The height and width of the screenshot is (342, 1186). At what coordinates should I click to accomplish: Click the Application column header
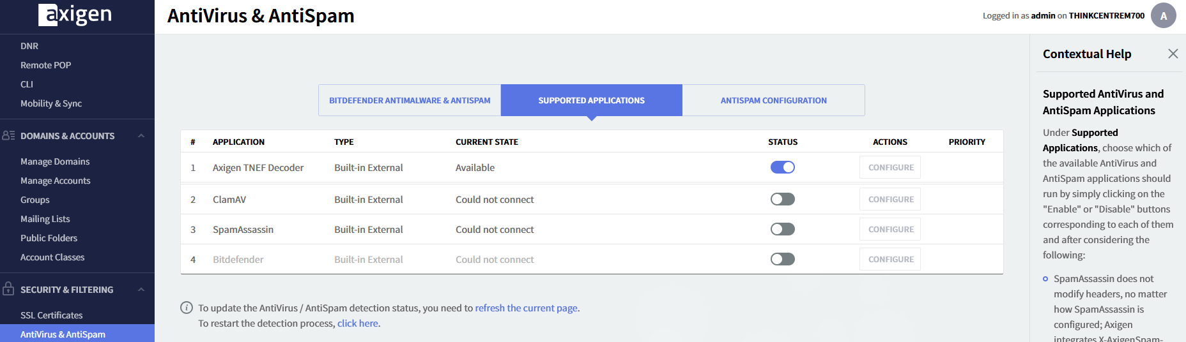click(x=238, y=142)
